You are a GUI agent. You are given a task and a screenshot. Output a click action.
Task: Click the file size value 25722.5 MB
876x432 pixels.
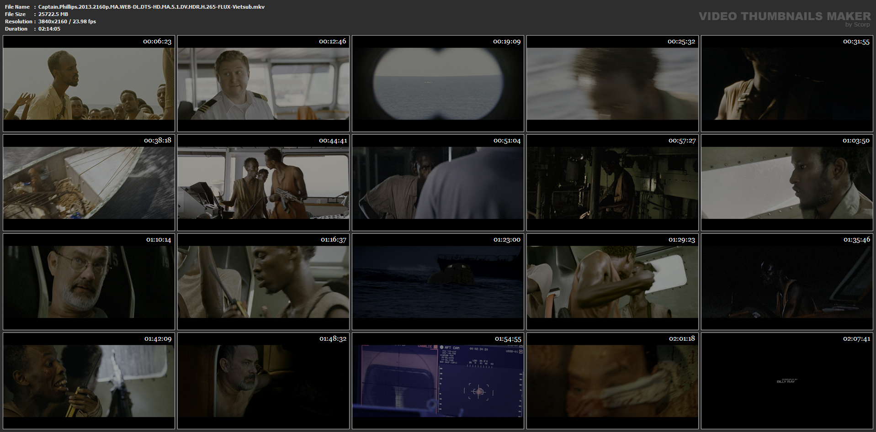click(53, 14)
